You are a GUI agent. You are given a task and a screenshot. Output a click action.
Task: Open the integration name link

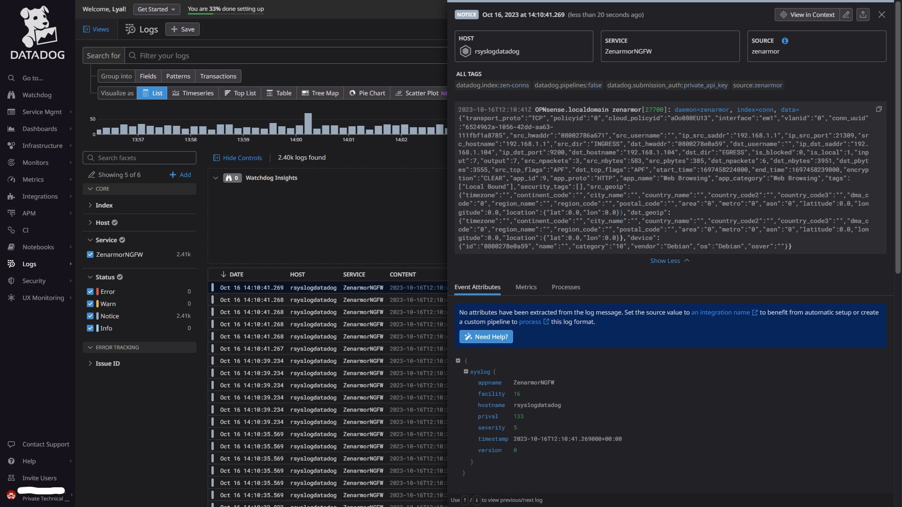pyautogui.click(x=724, y=312)
